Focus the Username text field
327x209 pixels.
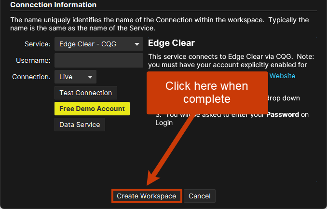coord(99,60)
